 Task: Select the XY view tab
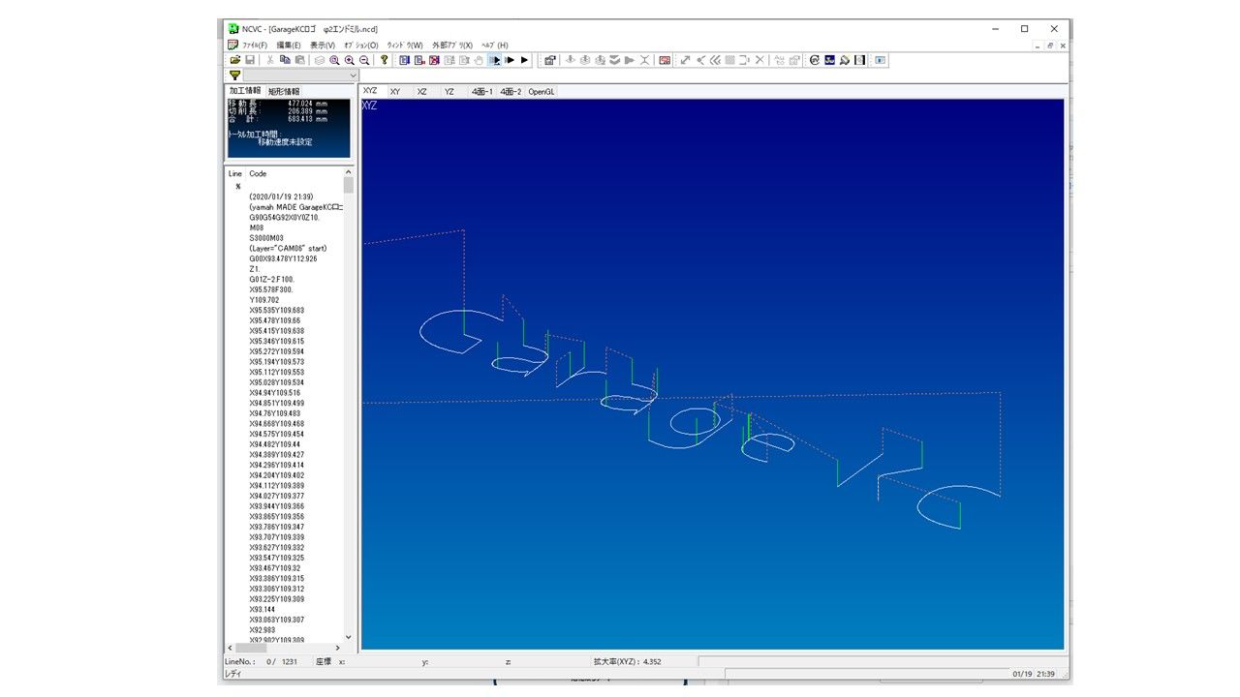pos(395,91)
